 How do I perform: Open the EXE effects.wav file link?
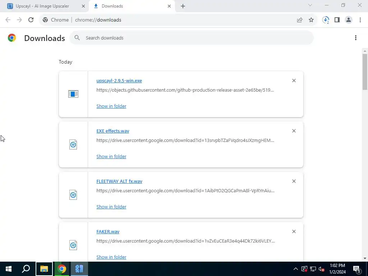click(112, 131)
